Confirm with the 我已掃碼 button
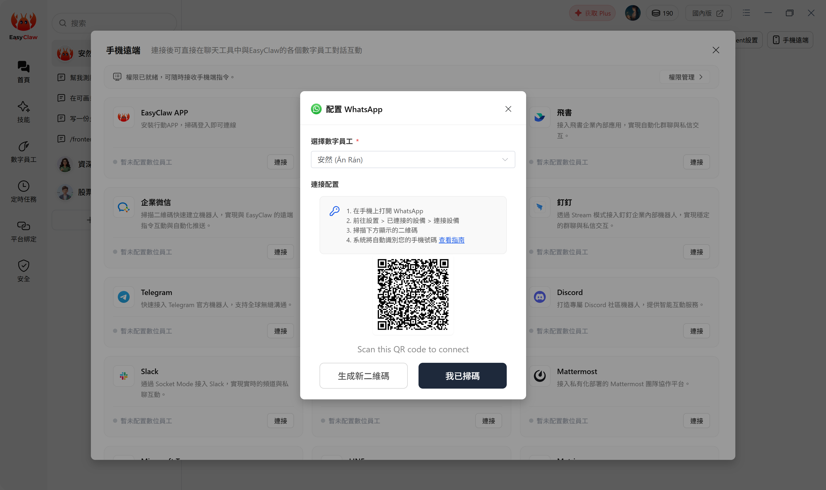Image resolution: width=826 pixels, height=490 pixels. pyautogui.click(x=462, y=376)
